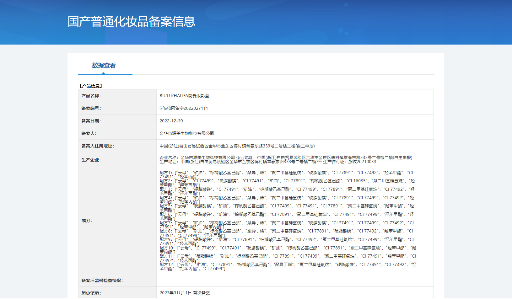The image size is (512, 299).
Task: Click the start of the 配方1 ingredient list
Action: click(x=166, y=173)
